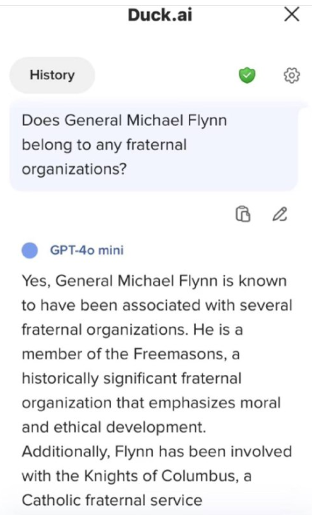Edit the prompt using the pencil icon
Screen dimensions: 312x515
(280, 214)
